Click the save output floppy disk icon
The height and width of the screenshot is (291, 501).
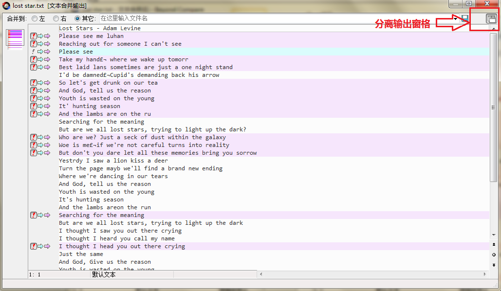464,18
